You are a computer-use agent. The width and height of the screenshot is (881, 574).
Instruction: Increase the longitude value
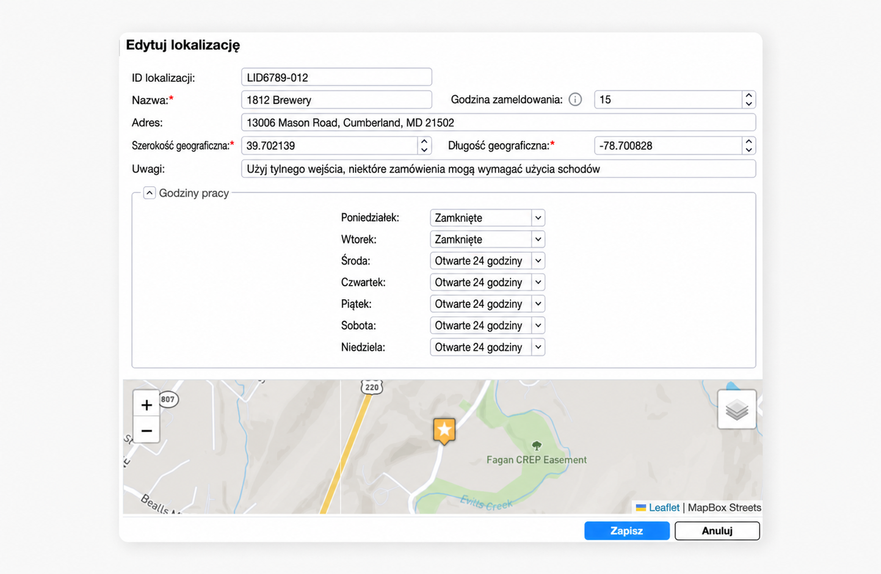[x=749, y=141]
